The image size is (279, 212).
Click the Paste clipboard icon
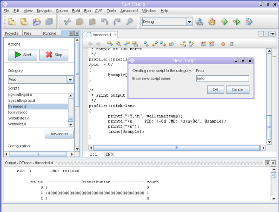tap(92, 22)
